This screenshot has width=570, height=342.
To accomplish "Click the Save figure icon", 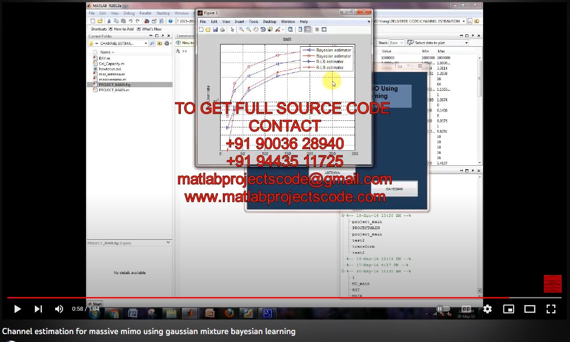I will (215, 30).
